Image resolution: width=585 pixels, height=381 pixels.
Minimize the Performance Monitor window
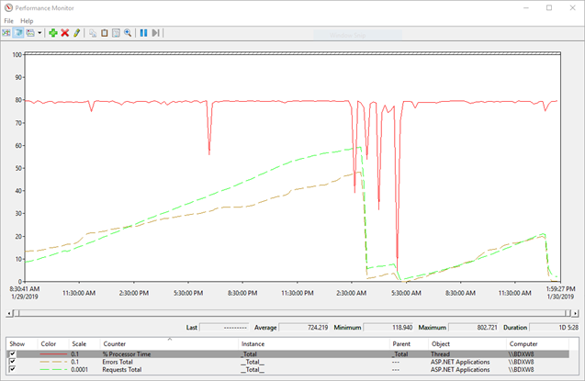(526, 8)
